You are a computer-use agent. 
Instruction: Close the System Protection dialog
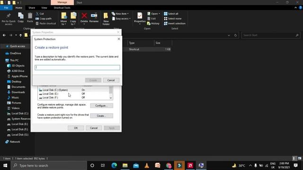[x=119, y=39]
